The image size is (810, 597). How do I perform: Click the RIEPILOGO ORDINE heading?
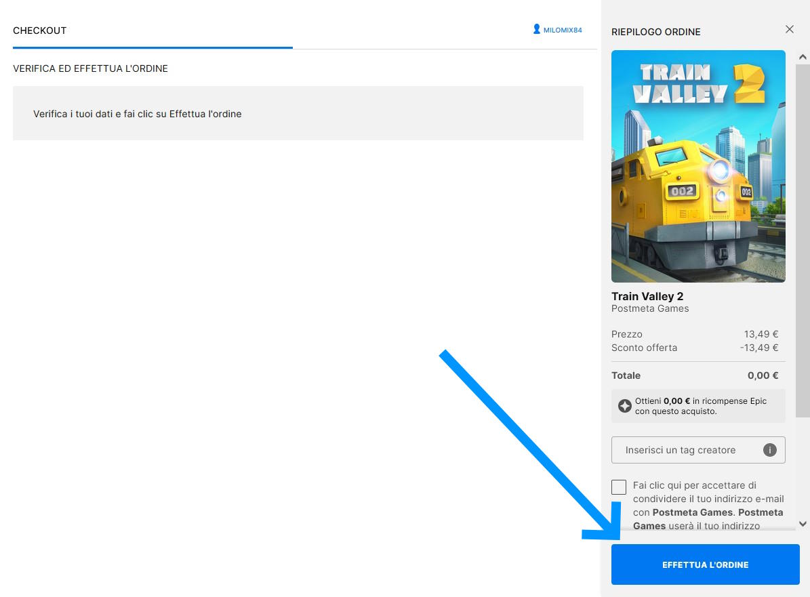[x=655, y=32]
